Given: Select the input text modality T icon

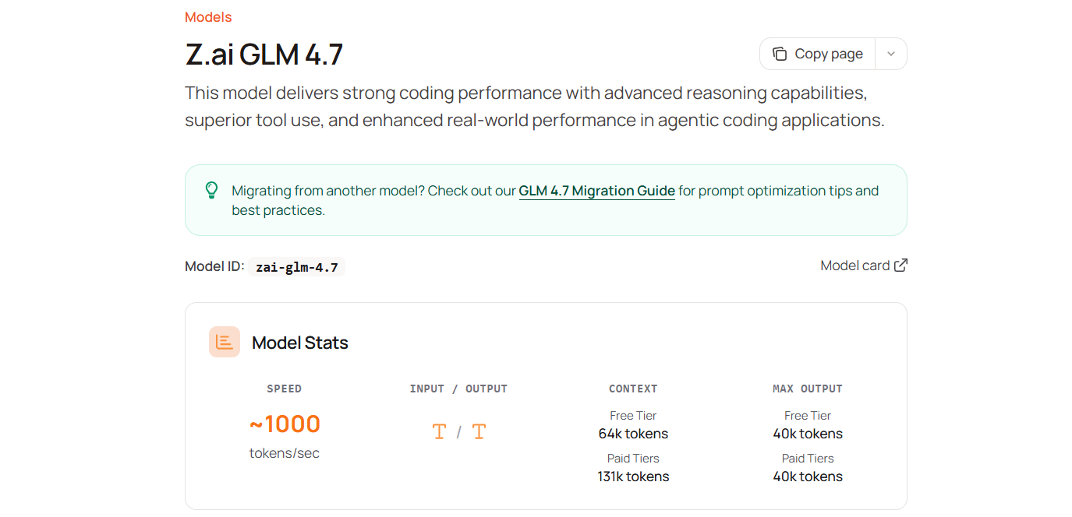Looking at the screenshot, I should coord(439,431).
